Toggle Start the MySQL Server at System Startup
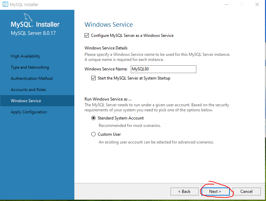Screen dimensions: 266x201 [x=94, y=78]
